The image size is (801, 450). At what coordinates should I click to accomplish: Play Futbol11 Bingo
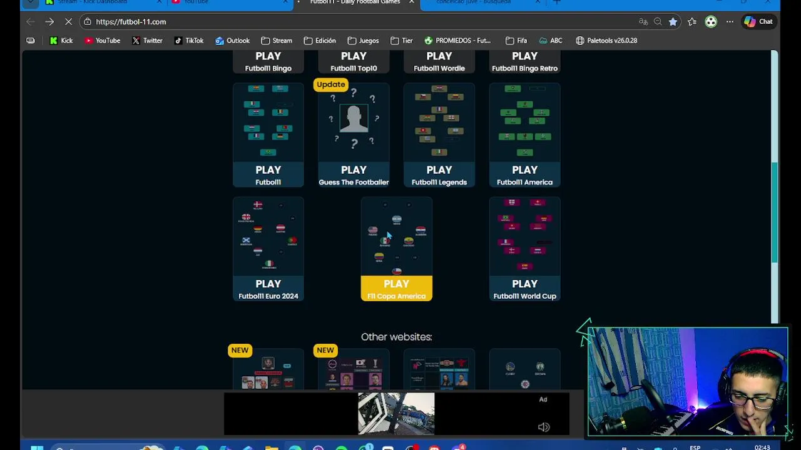(x=268, y=61)
